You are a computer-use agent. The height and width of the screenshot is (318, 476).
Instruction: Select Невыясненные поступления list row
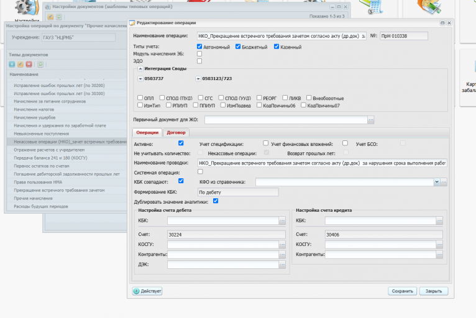[x=66, y=134]
